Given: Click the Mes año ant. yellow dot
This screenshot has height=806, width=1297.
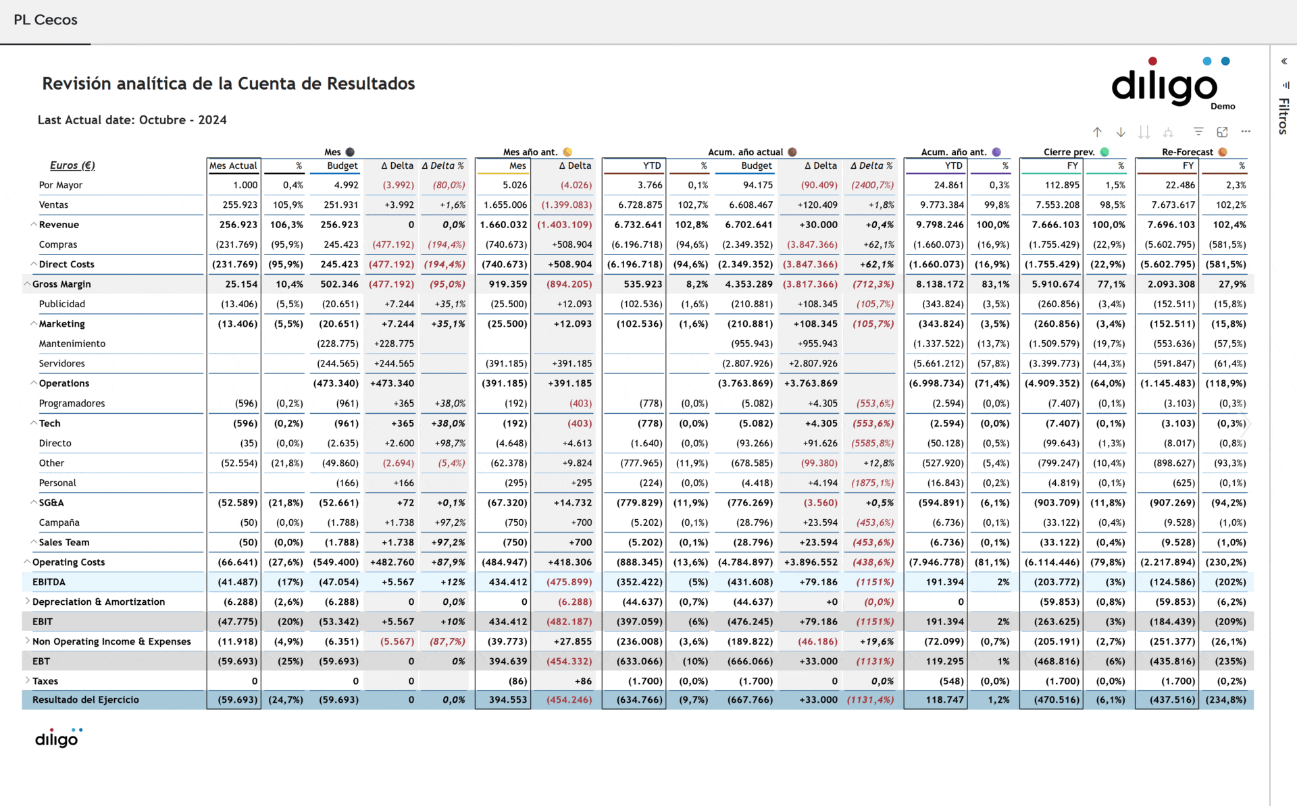Looking at the screenshot, I should point(567,152).
